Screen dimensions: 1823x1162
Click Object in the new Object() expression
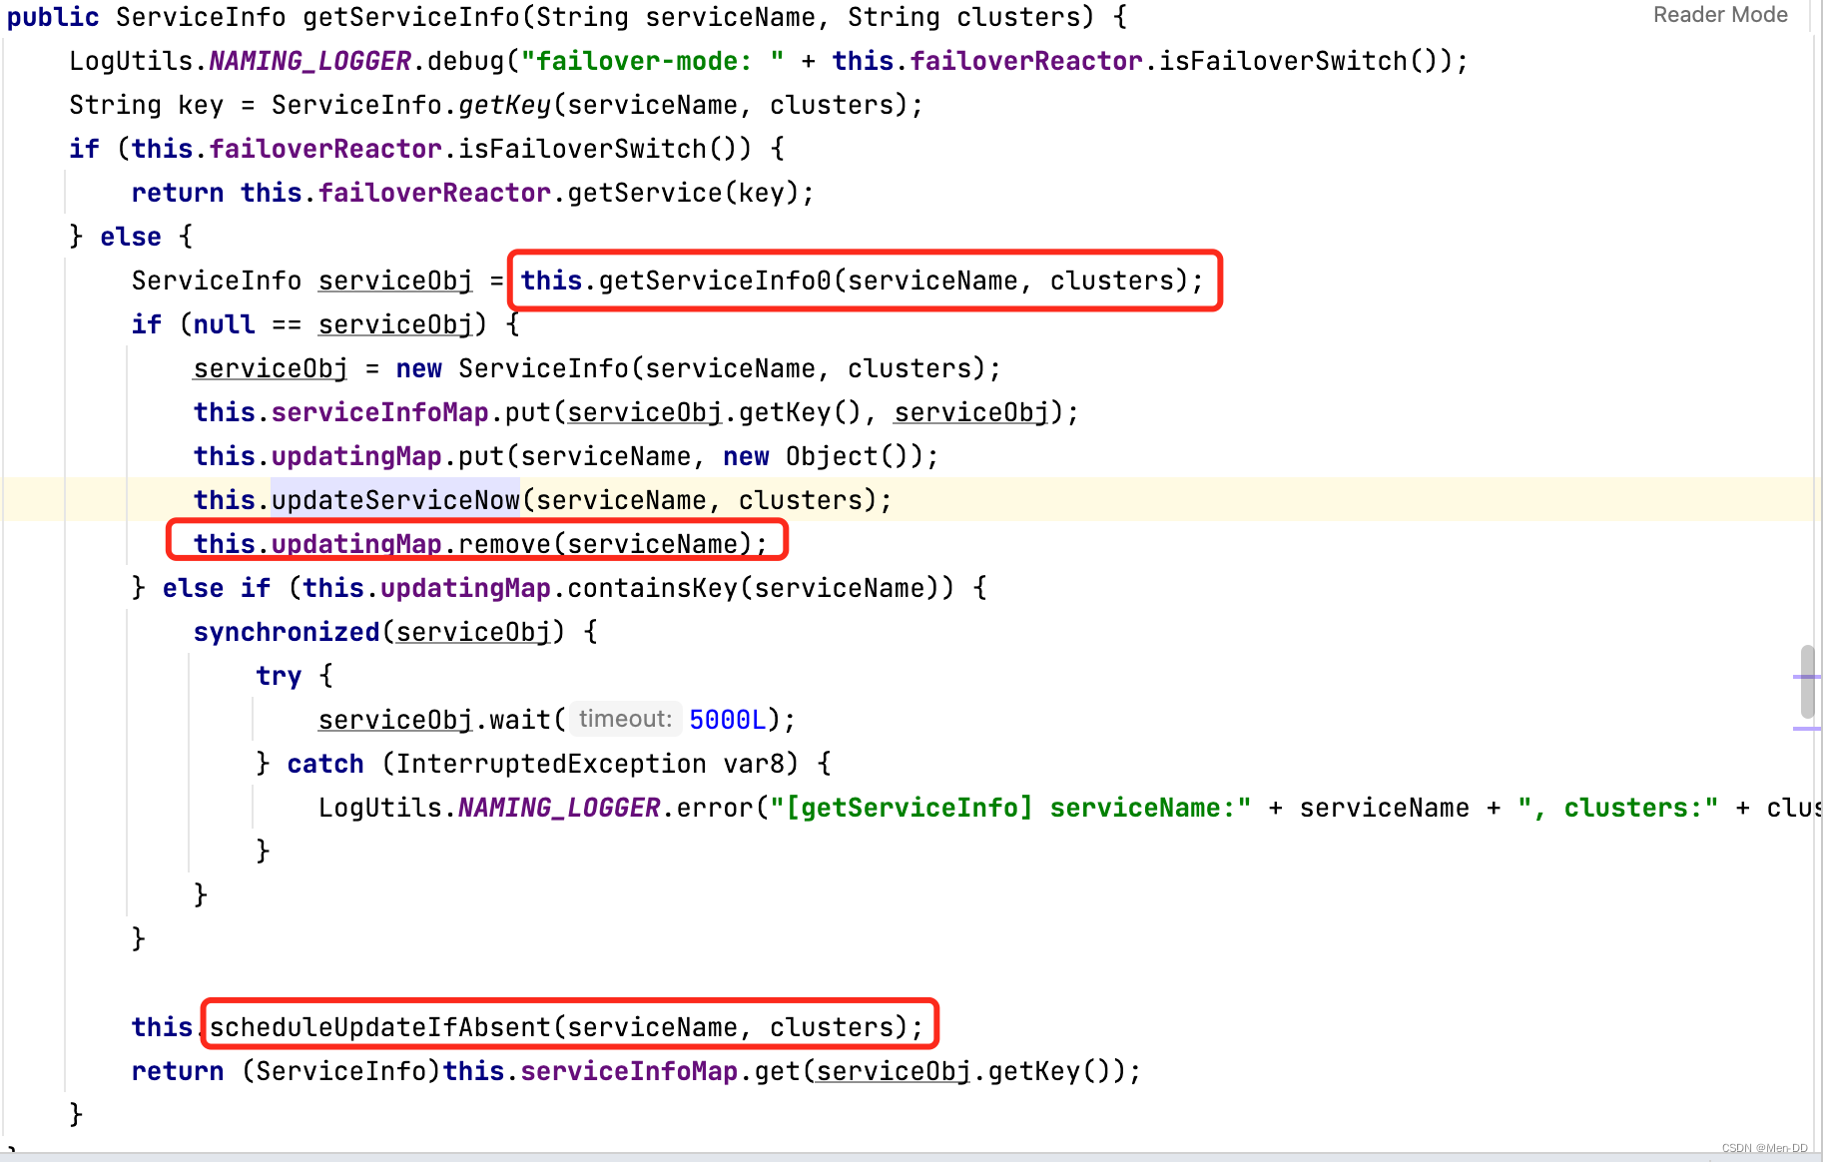tap(832, 456)
